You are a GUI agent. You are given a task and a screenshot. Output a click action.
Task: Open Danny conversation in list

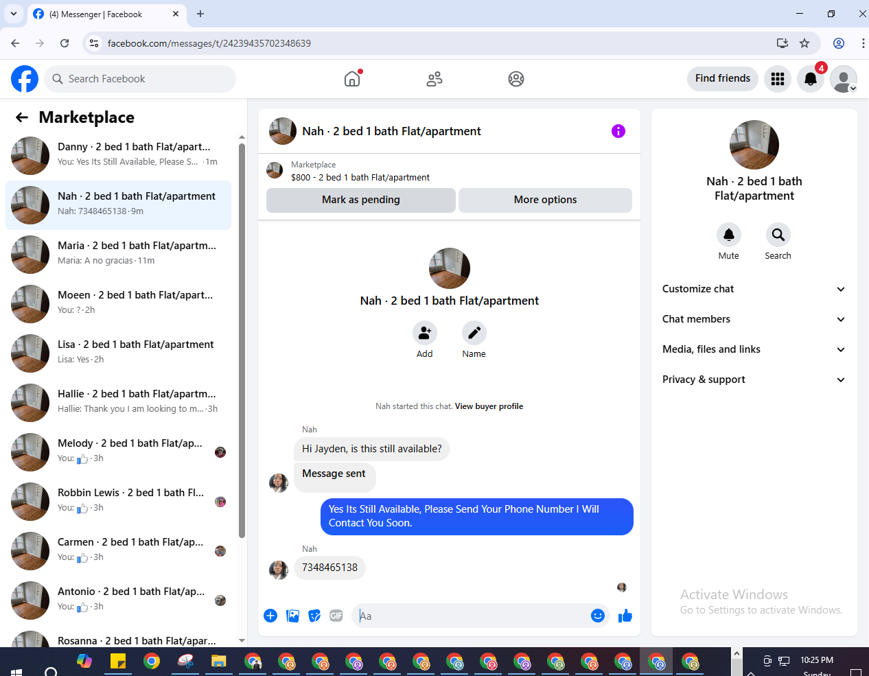[x=118, y=156]
